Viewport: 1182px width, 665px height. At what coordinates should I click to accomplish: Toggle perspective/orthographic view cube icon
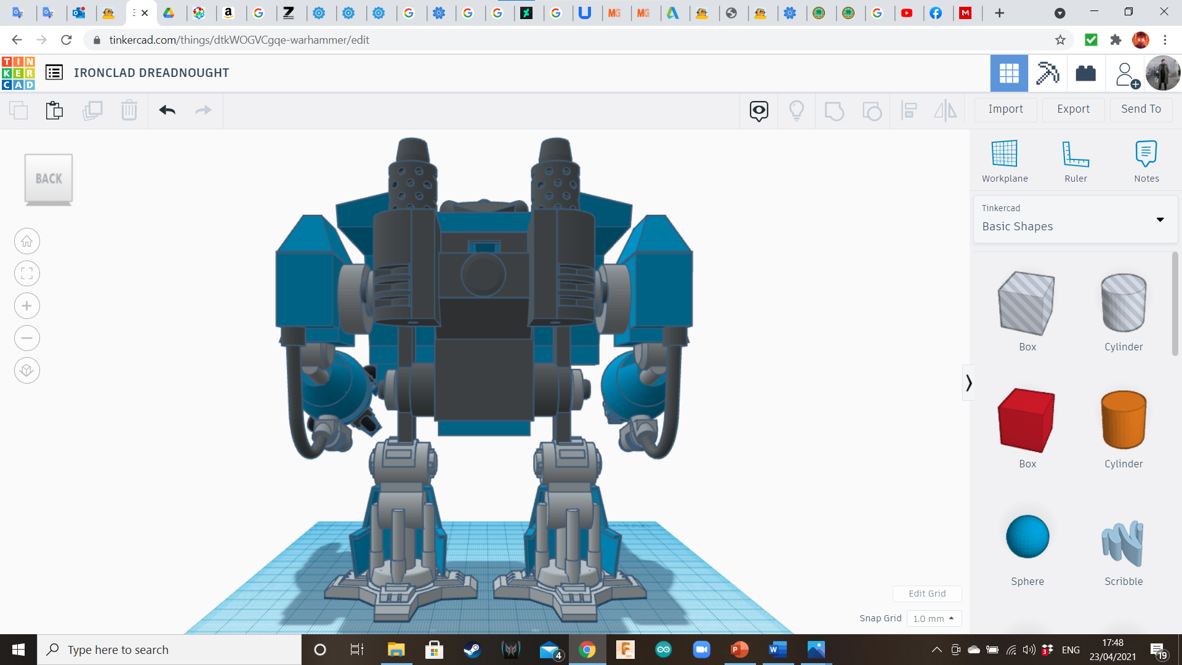click(27, 371)
